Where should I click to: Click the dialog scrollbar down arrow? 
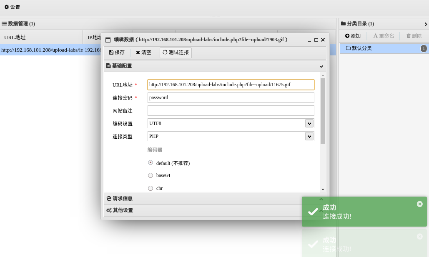coord(323,190)
